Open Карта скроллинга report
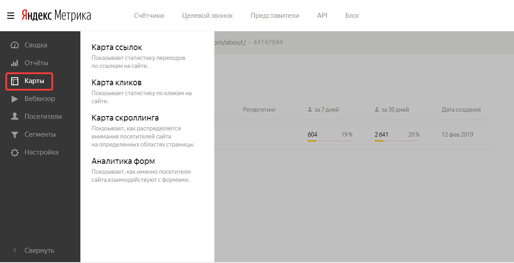514x263 pixels. point(125,118)
